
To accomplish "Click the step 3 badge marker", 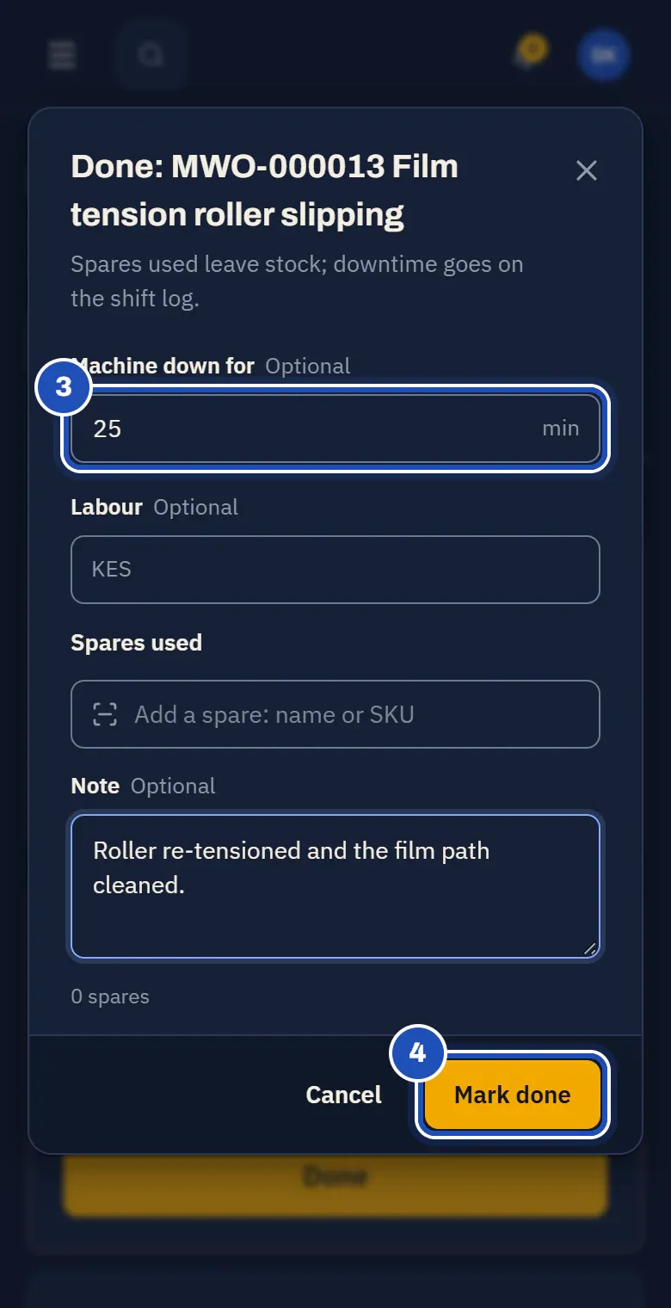I will tap(64, 386).
